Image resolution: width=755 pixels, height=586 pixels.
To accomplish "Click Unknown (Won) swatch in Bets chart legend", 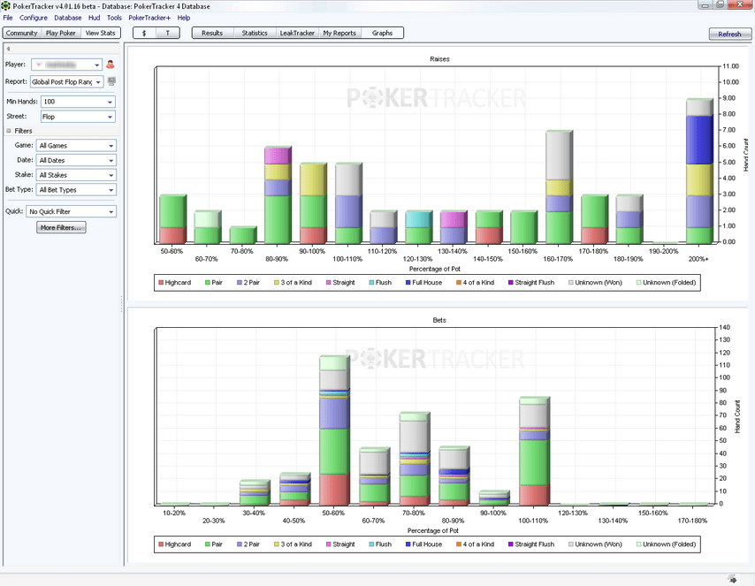I will (570, 544).
